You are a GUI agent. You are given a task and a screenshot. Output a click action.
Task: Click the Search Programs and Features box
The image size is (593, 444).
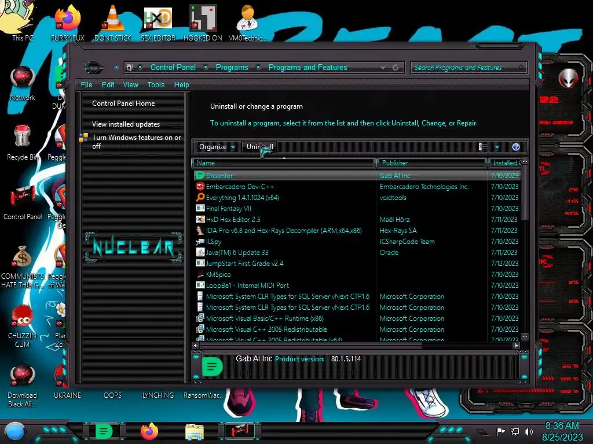[468, 68]
